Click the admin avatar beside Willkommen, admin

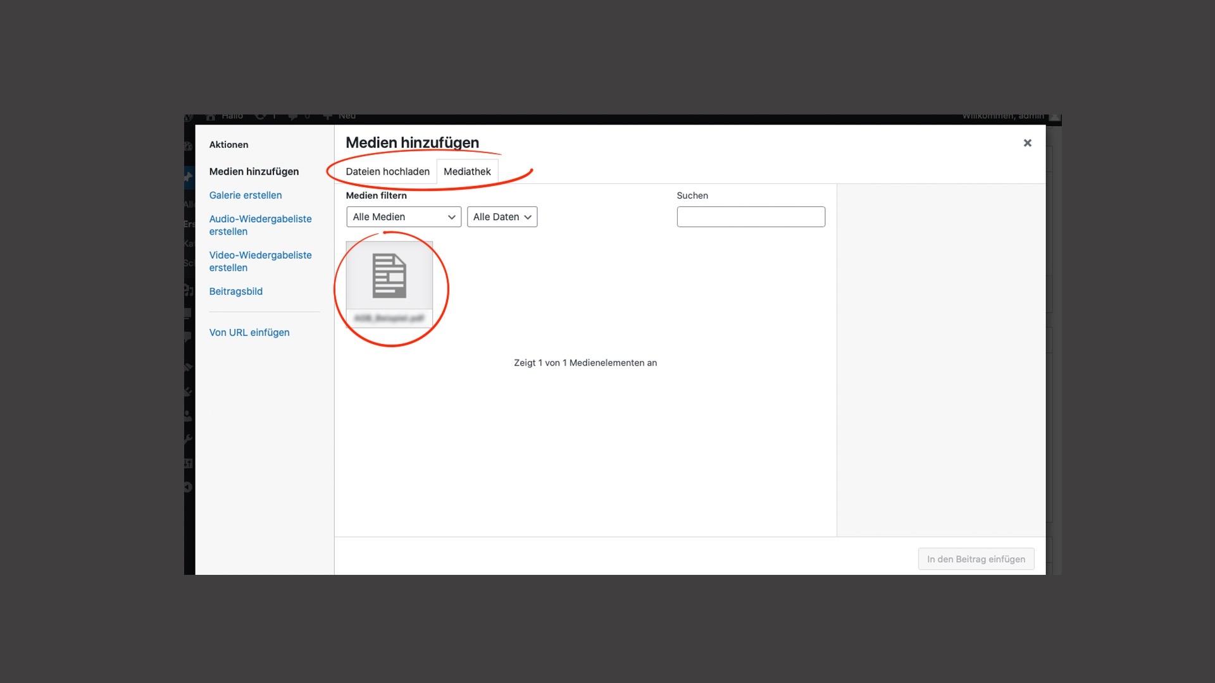[x=1054, y=117]
